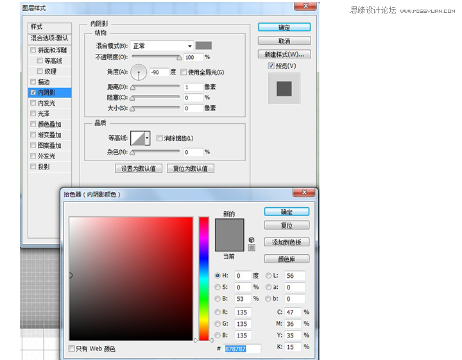Expand the contour dropdown arrow

(x=148, y=138)
